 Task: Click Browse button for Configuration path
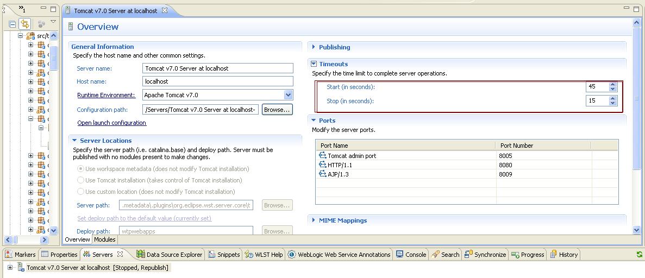(277, 110)
